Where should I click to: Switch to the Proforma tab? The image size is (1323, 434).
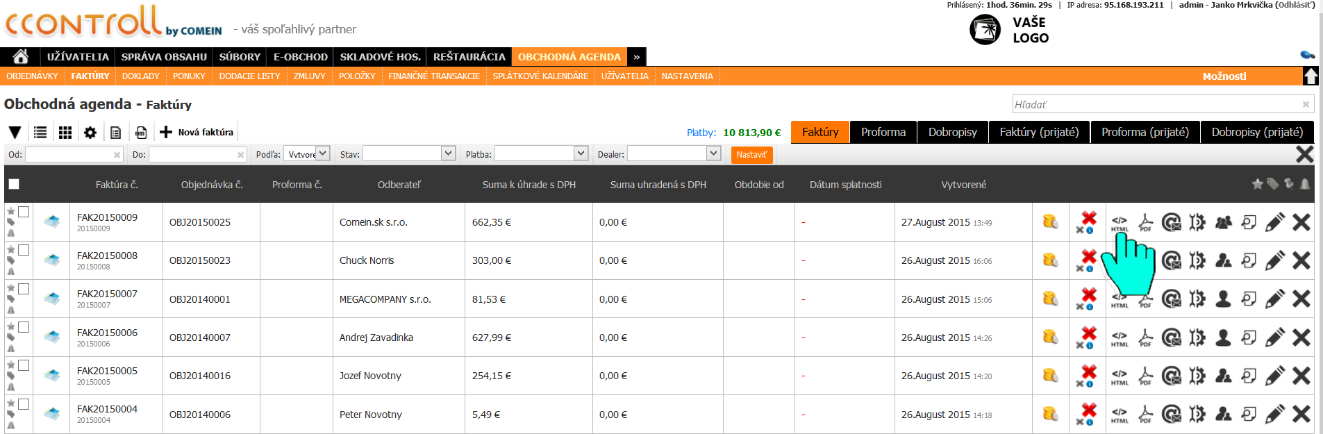pos(883,132)
